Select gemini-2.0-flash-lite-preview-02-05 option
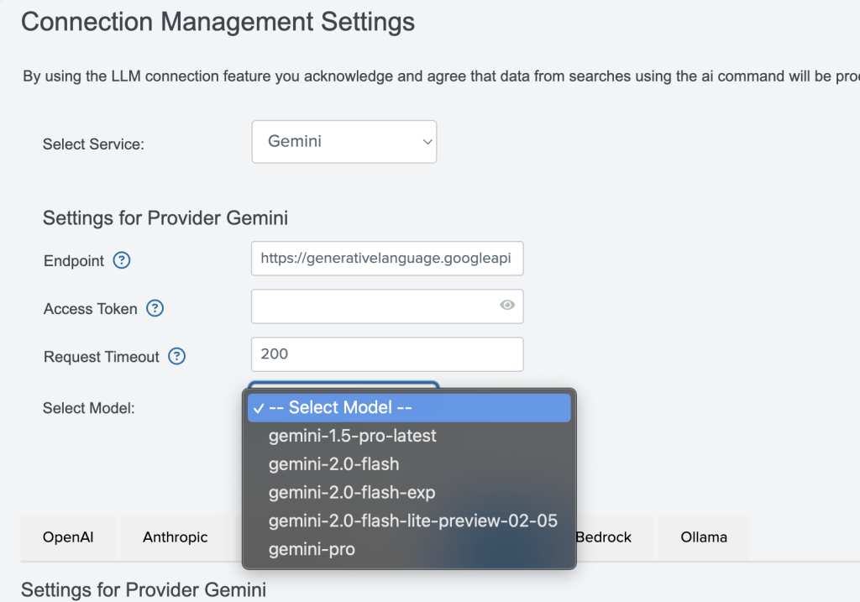This screenshot has height=602, width=860. pyautogui.click(x=409, y=521)
